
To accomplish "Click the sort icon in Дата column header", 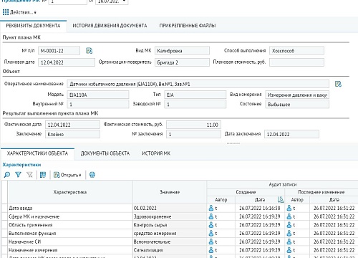I will 281,200.
